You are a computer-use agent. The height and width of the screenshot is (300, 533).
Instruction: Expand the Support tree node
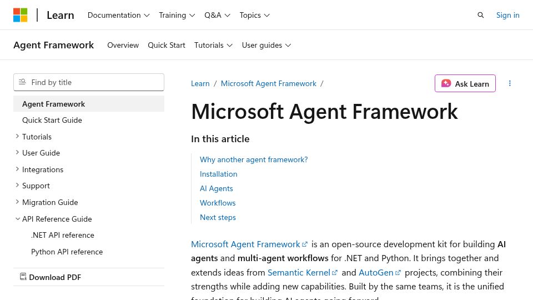(17, 186)
